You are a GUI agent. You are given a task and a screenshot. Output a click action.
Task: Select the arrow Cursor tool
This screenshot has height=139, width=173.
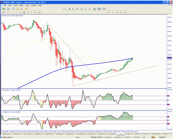coord(4,12)
